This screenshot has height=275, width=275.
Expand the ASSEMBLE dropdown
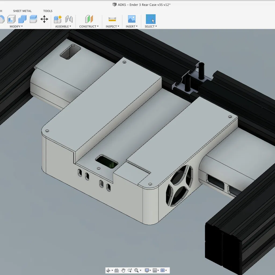(x=63, y=26)
